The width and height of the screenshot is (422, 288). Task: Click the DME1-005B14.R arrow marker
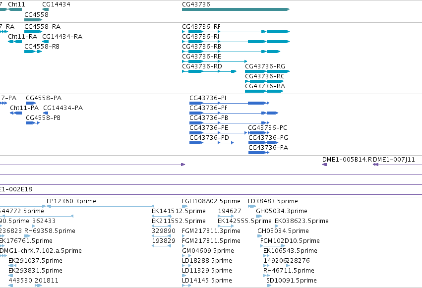325,165
